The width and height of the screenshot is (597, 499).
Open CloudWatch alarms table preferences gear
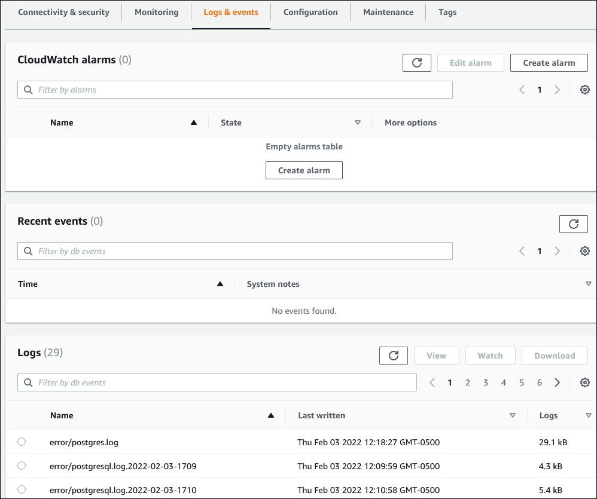tap(584, 89)
